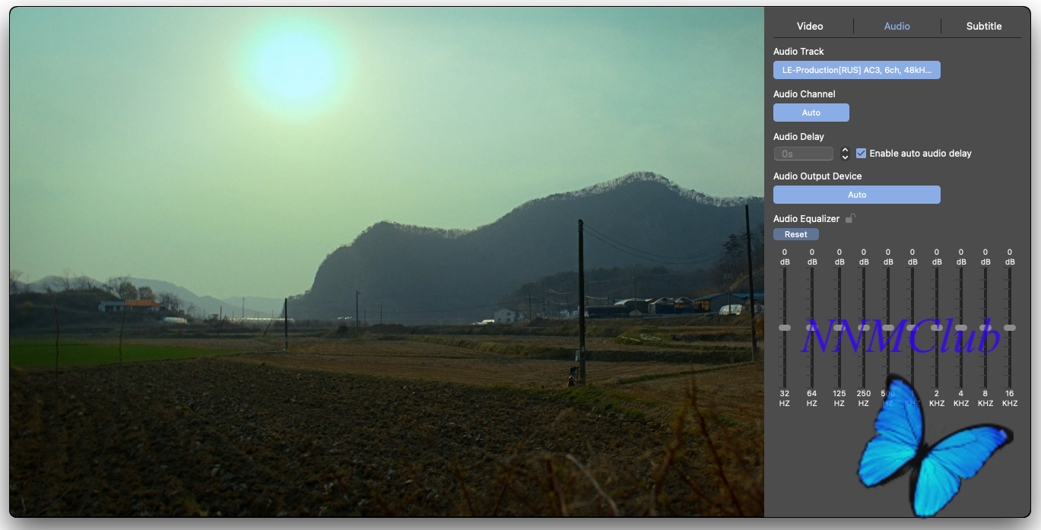Click the Audio Output Device label
Screen dimensions: 1041x530
(x=817, y=176)
